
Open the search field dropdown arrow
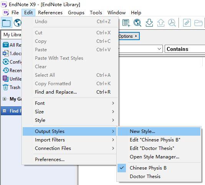tap(159, 49)
